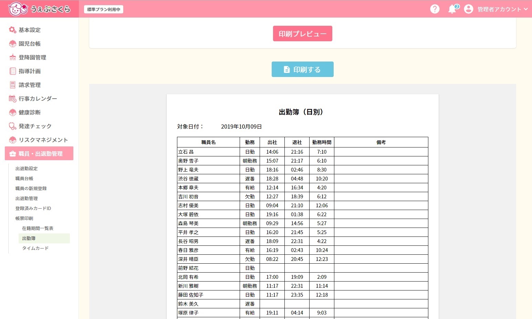Click the 請求管理 calculator icon
Image resolution: width=532 pixels, height=319 pixels.
tap(12, 85)
